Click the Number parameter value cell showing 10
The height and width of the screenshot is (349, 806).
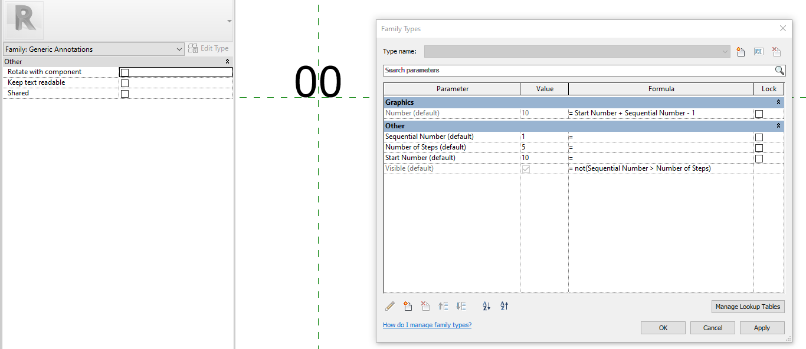[x=544, y=113]
